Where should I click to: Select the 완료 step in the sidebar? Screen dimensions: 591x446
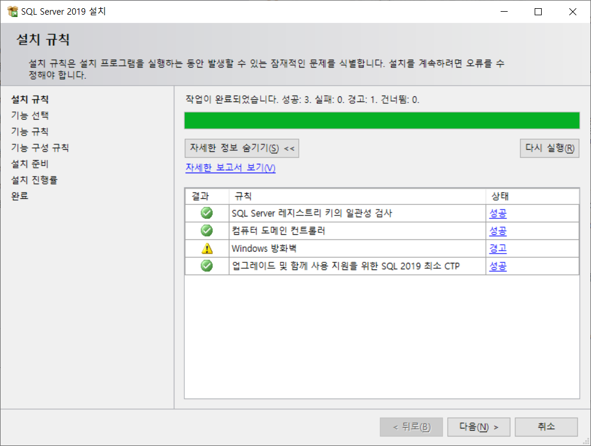19,196
